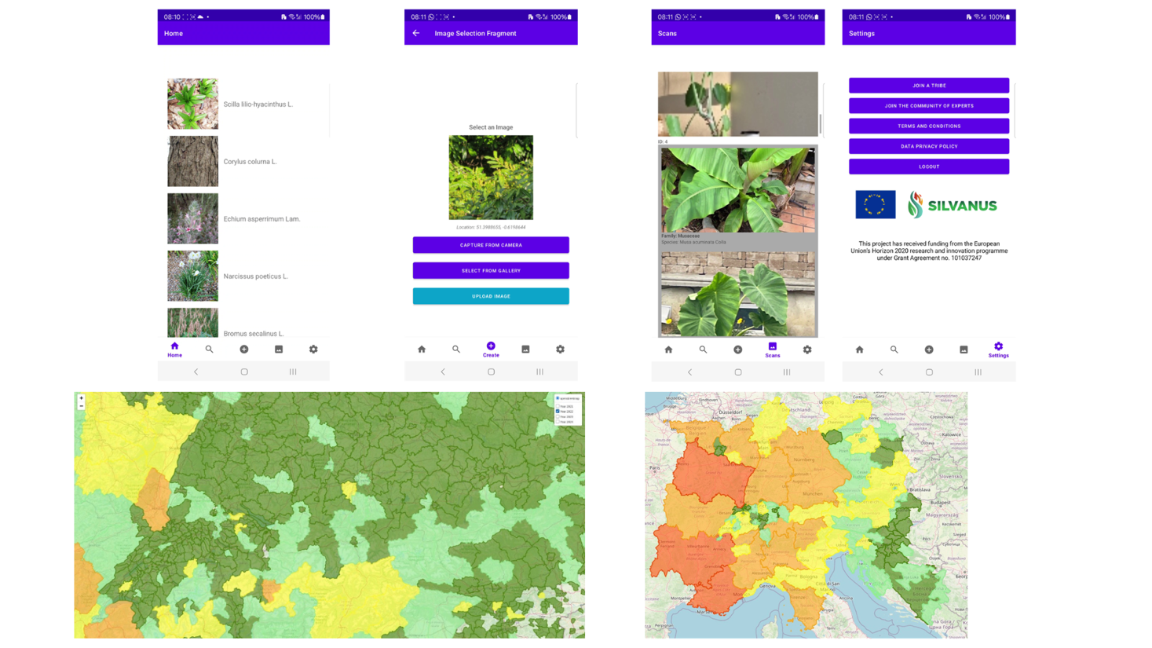Open the Musa acuminata banana scan photo

(738, 190)
